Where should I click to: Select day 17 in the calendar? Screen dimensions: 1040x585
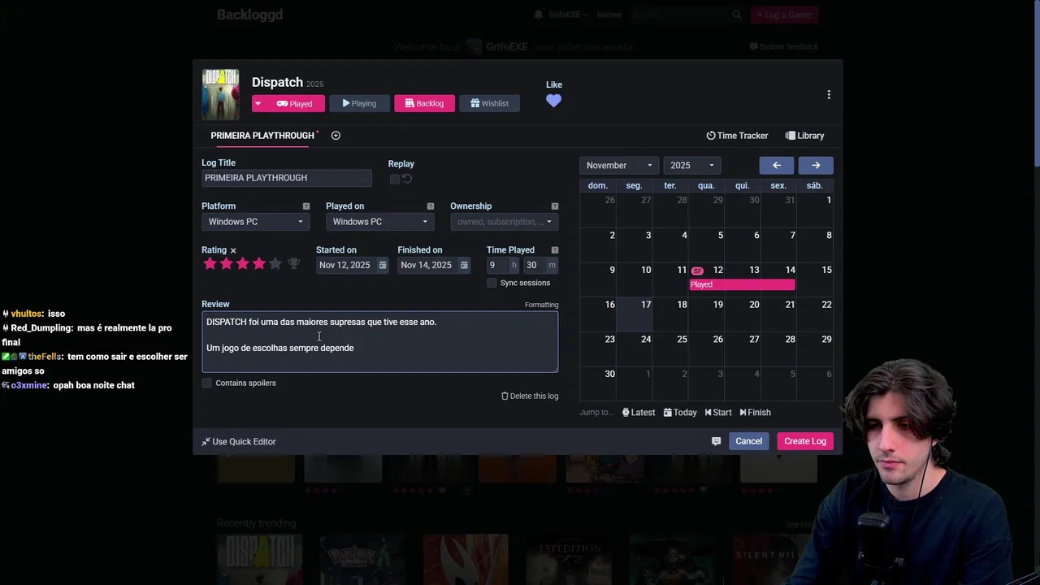pyautogui.click(x=634, y=314)
